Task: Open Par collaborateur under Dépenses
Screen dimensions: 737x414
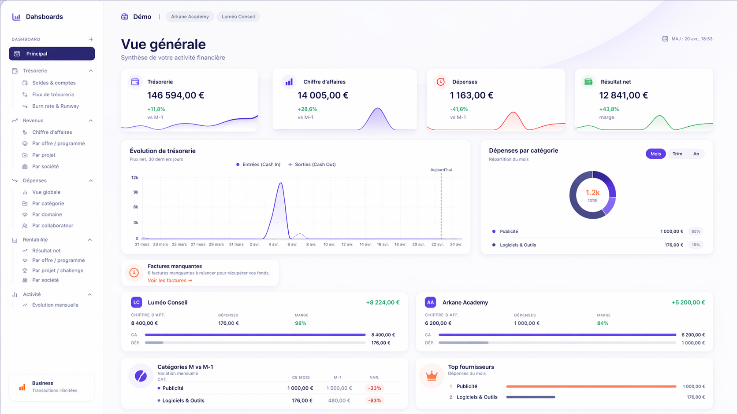Action: point(52,225)
